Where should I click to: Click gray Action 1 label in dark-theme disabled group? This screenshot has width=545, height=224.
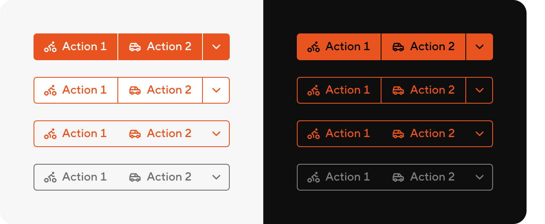(348, 177)
